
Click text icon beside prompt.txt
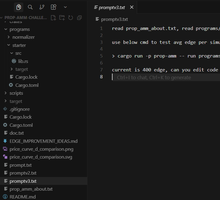pos(6,165)
